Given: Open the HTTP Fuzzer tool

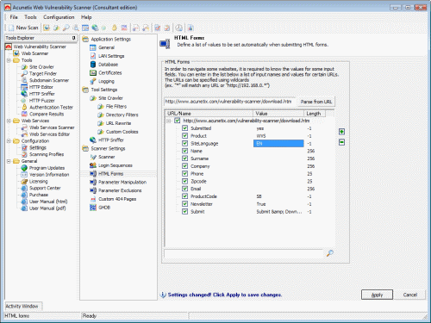Looking at the screenshot, I should (x=42, y=101).
